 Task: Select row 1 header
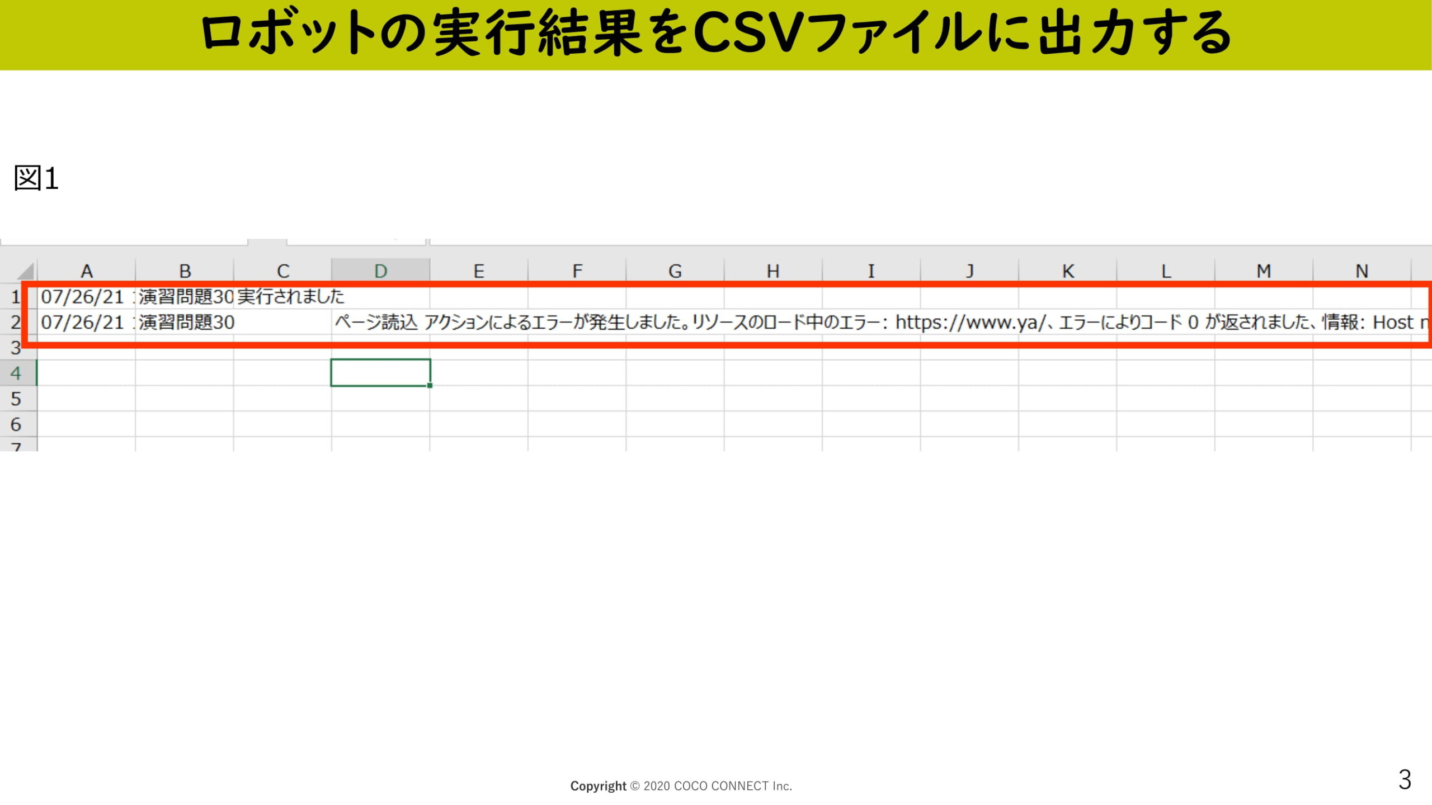click(x=16, y=296)
